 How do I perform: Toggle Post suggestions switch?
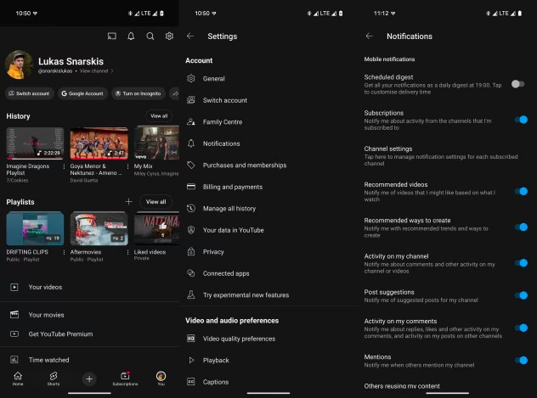(x=521, y=295)
